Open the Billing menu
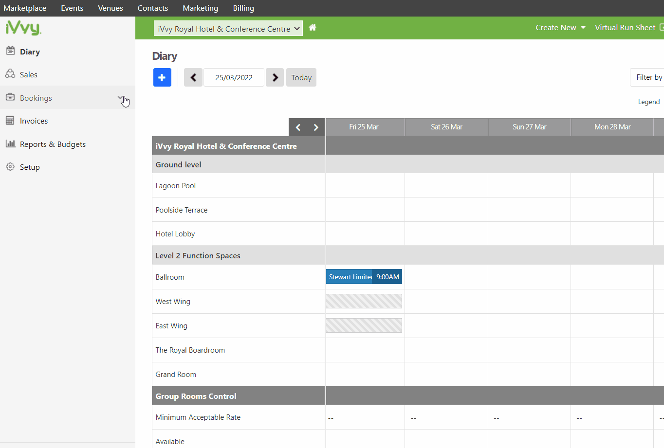Image resolution: width=664 pixels, height=448 pixels. point(243,8)
